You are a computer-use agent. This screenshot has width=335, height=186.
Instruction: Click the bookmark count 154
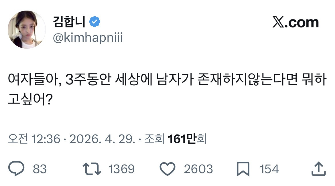269,169
